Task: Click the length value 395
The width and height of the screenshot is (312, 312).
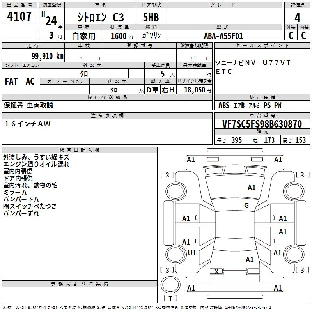Action: [x=236, y=140]
